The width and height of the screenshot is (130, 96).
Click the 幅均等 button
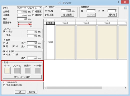pos(112,15)
